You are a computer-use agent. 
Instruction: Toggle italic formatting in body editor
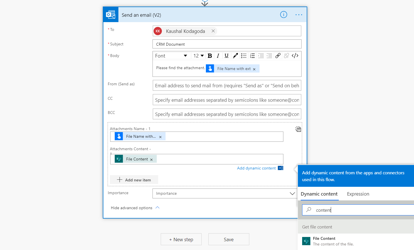(x=218, y=56)
